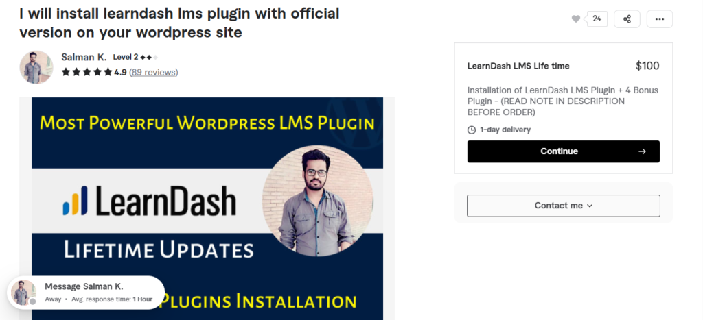Open the three-dots more options menu
Screen dimensions: 703x320
coord(660,19)
